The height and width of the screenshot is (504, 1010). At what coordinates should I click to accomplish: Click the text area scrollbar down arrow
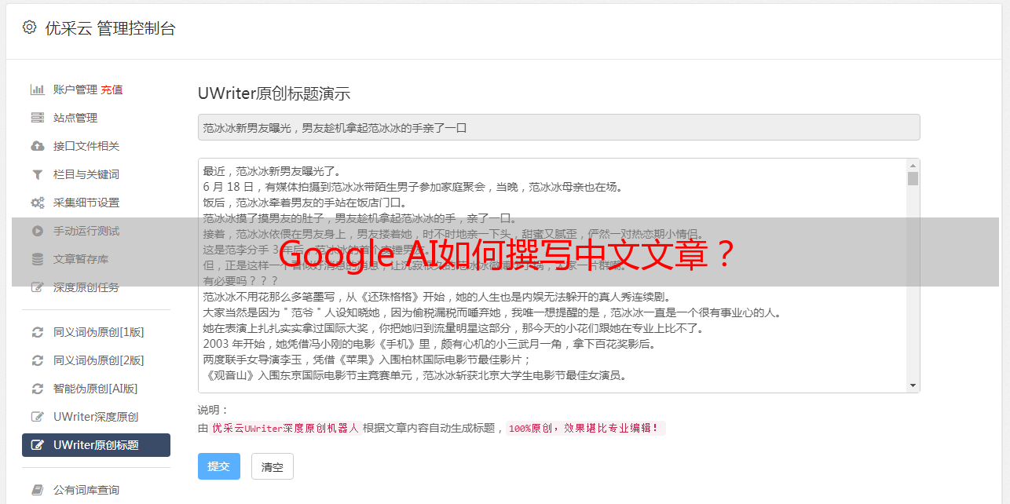pos(913,385)
